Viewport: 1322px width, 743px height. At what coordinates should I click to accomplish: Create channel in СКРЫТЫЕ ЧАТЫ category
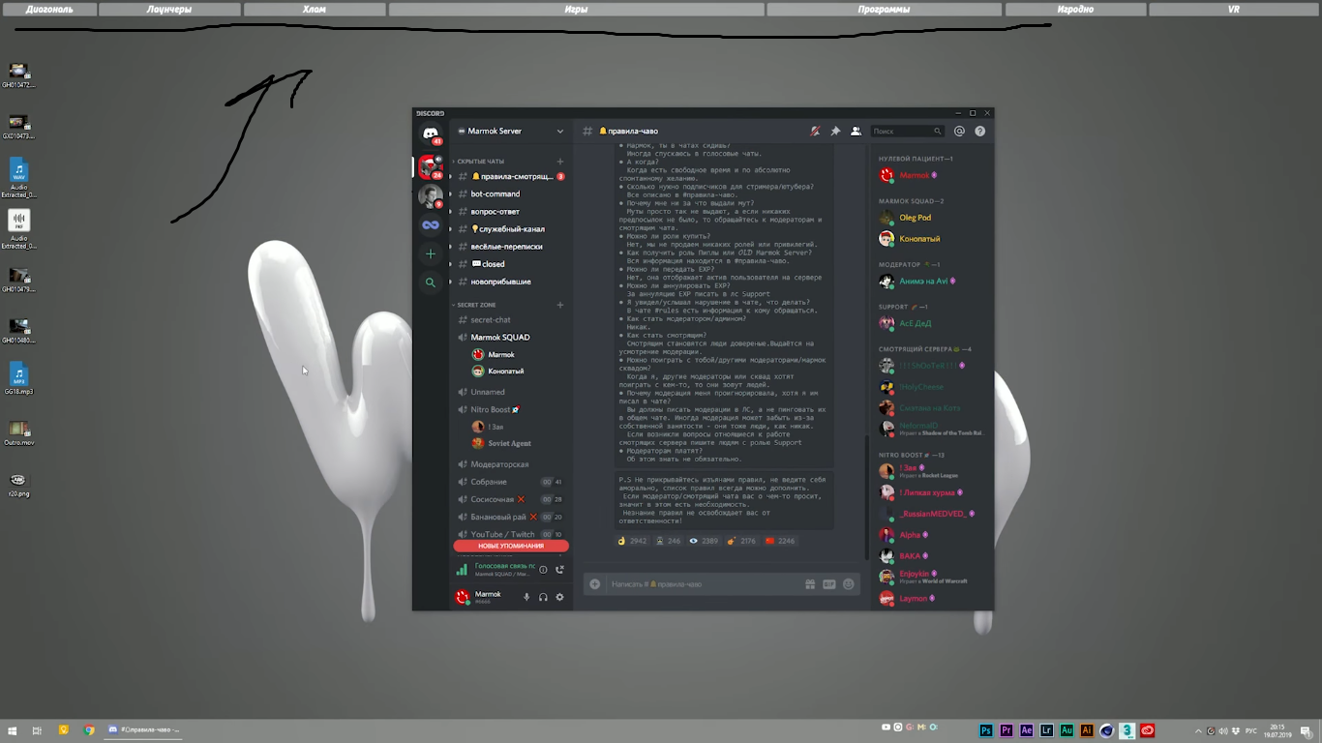coord(560,162)
